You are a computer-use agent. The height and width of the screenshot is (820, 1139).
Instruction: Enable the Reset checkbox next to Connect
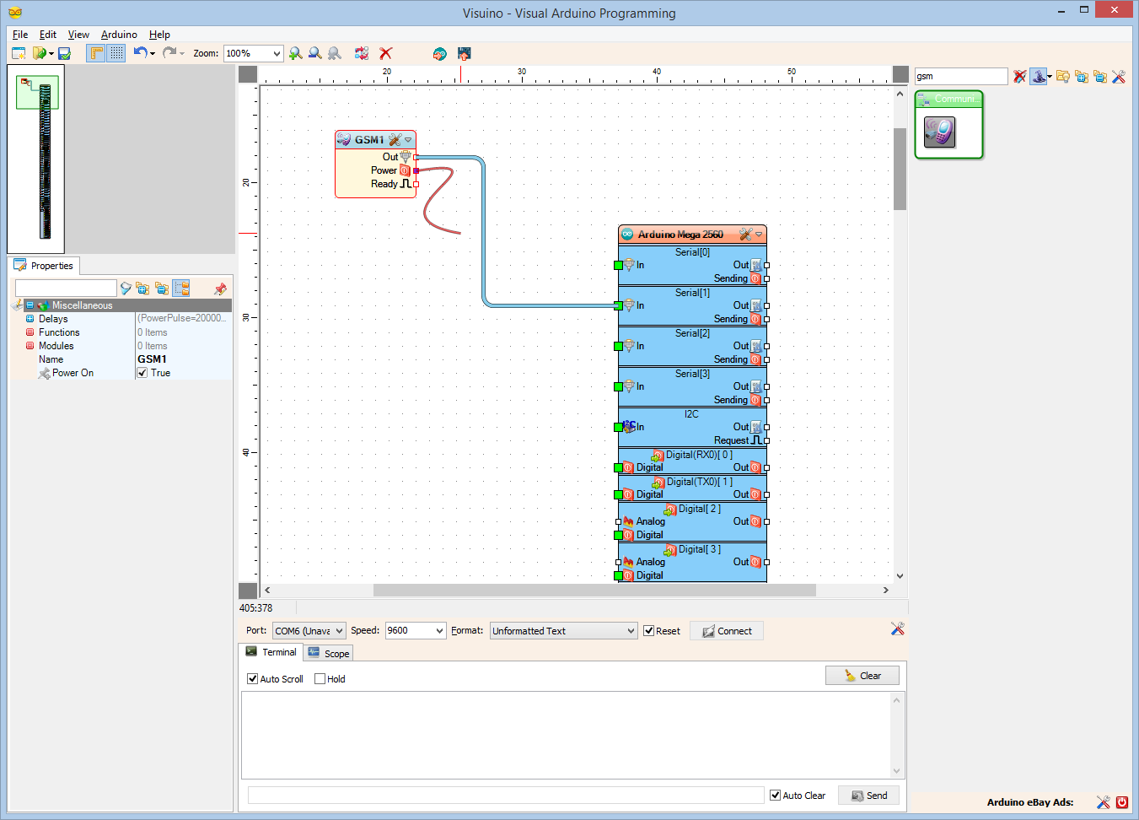(648, 629)
